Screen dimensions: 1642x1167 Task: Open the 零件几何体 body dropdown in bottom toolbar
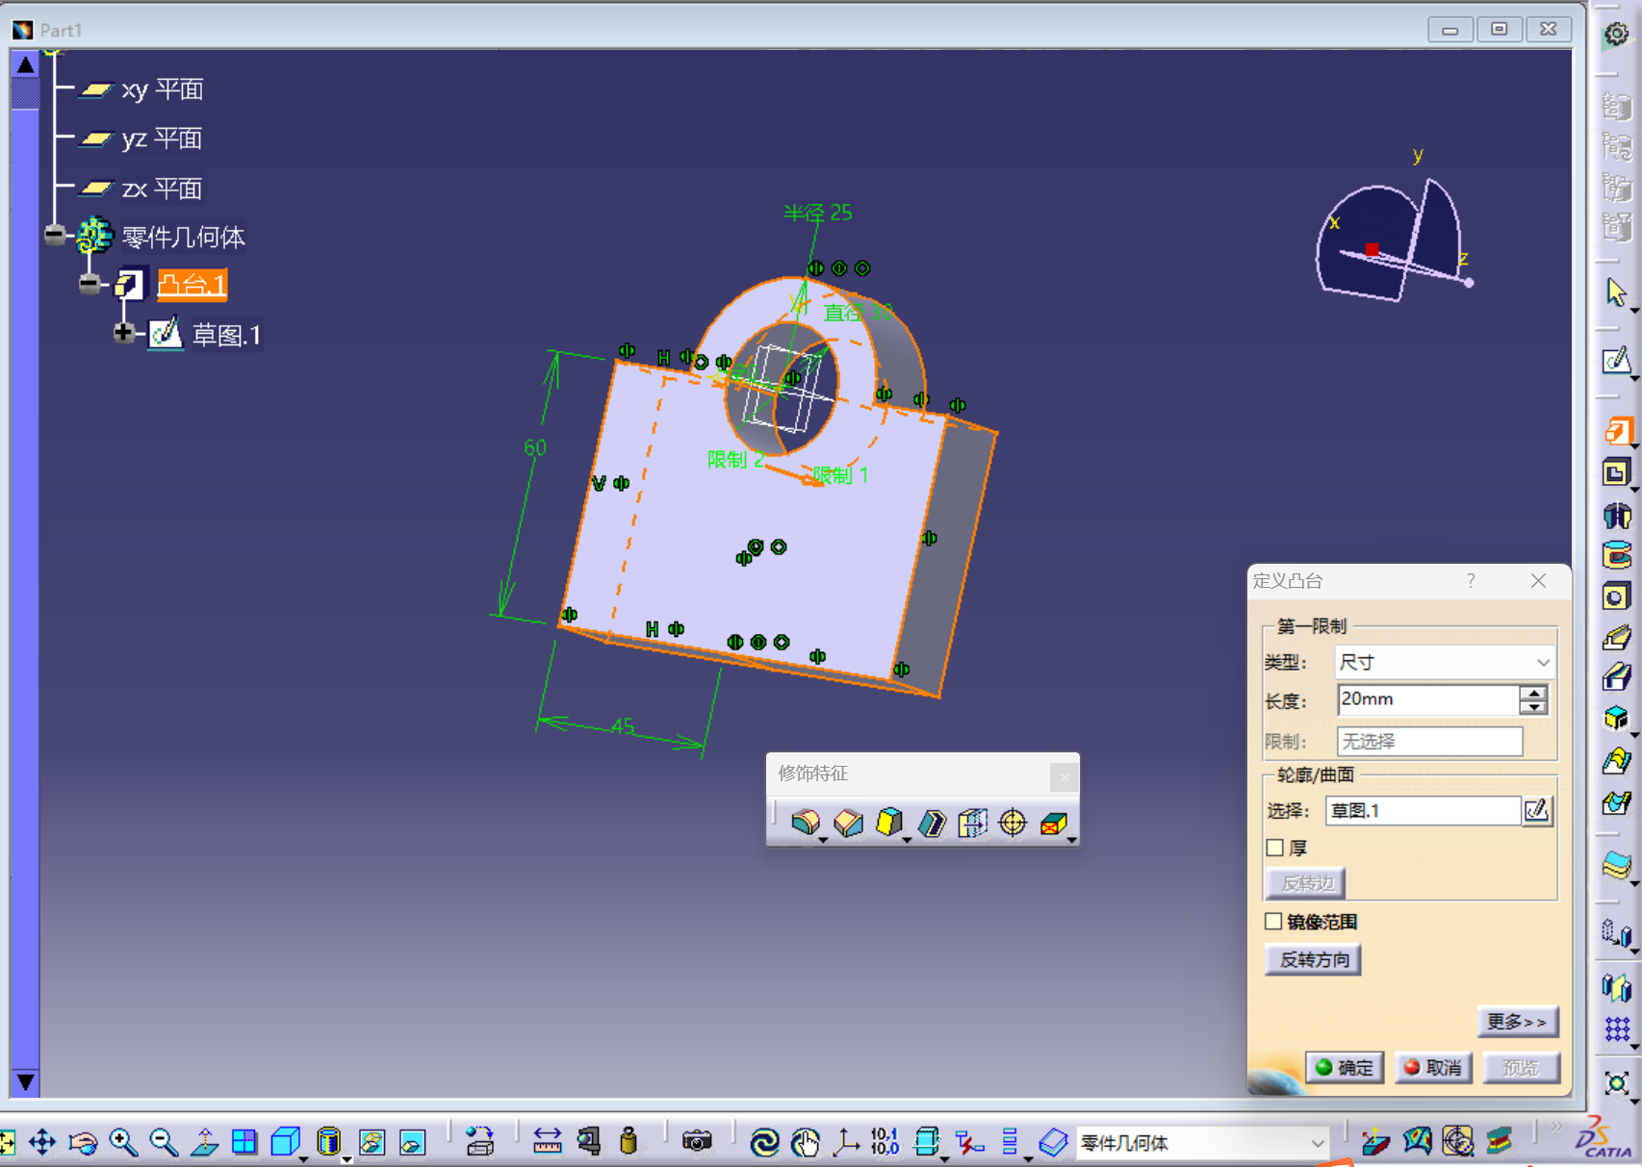[x=1202, y=1143]
